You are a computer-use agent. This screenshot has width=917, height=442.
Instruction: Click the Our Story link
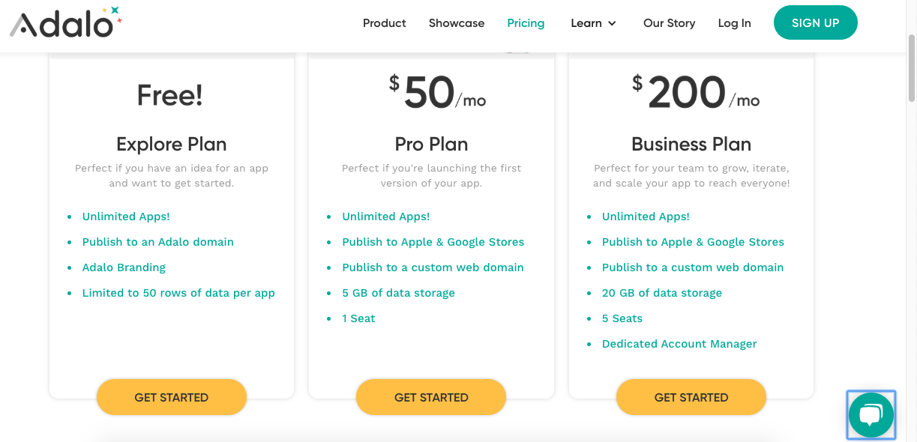669,22
